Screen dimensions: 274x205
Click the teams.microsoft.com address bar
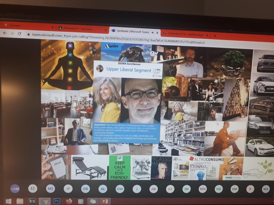(x=118, y=39)
